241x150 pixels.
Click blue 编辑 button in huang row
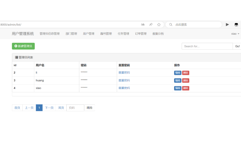click(178, 80)
